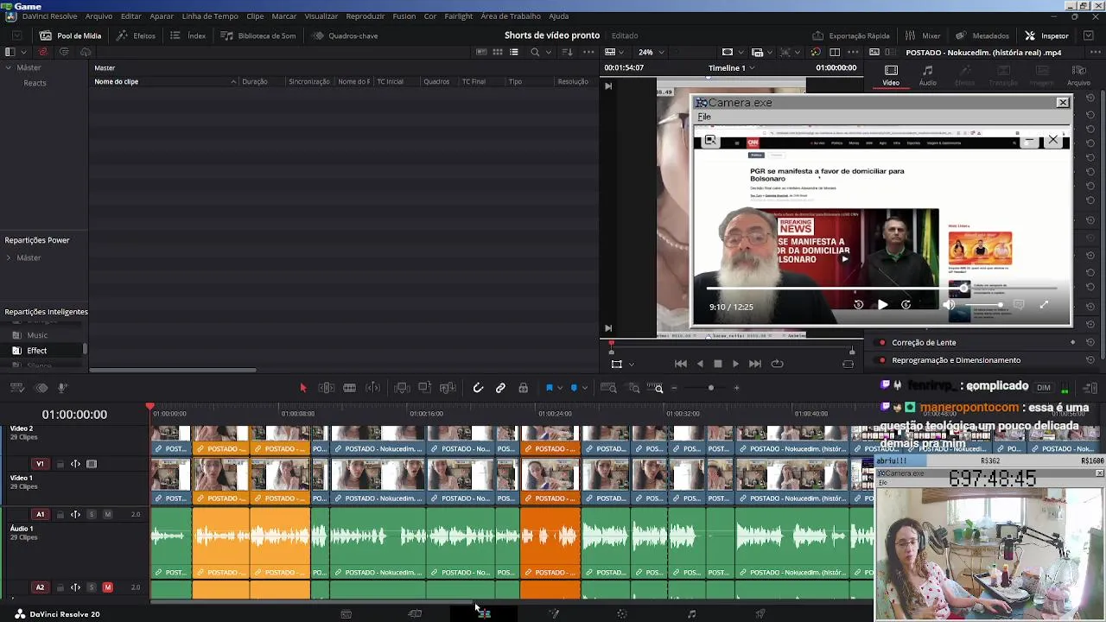1106x622 pixels.
Task: Open media pool sort options
Action: click(x=568, y=52)
